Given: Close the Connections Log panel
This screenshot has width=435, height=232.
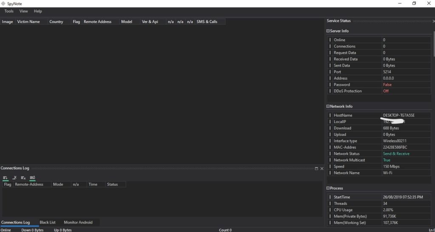Looking at the screenshot, I should click(x=322, y=168).
